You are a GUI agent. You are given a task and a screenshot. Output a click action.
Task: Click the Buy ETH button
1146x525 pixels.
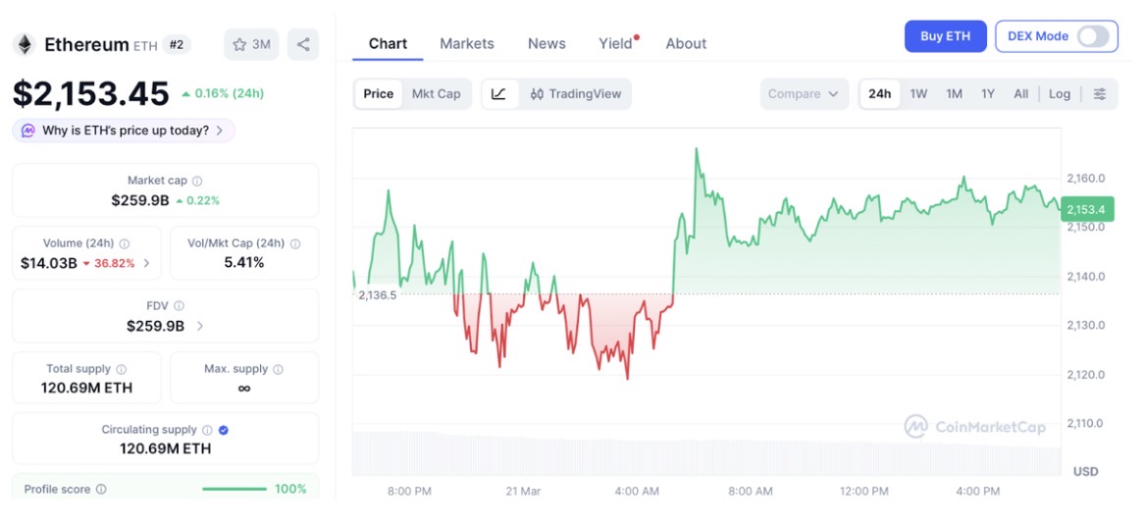945,36
